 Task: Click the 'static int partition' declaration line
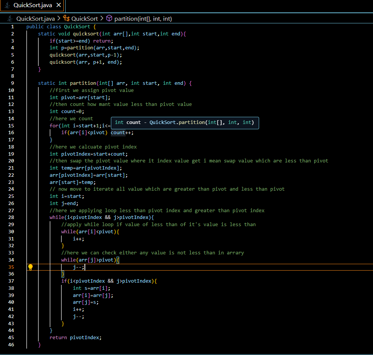coord(115,83)
